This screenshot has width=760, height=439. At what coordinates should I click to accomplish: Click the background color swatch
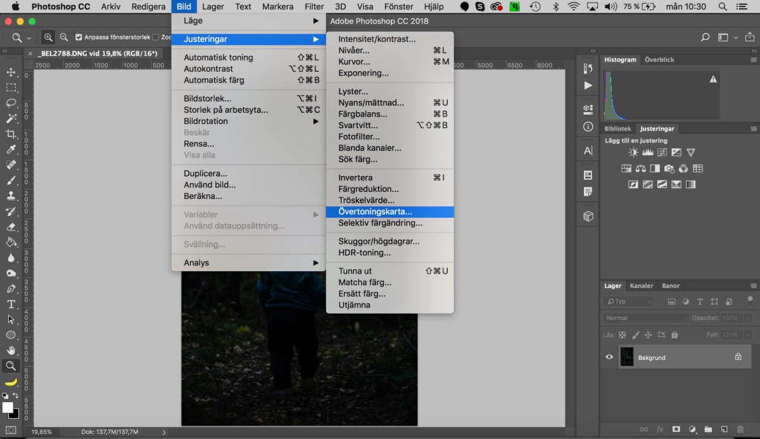(14, 414)
